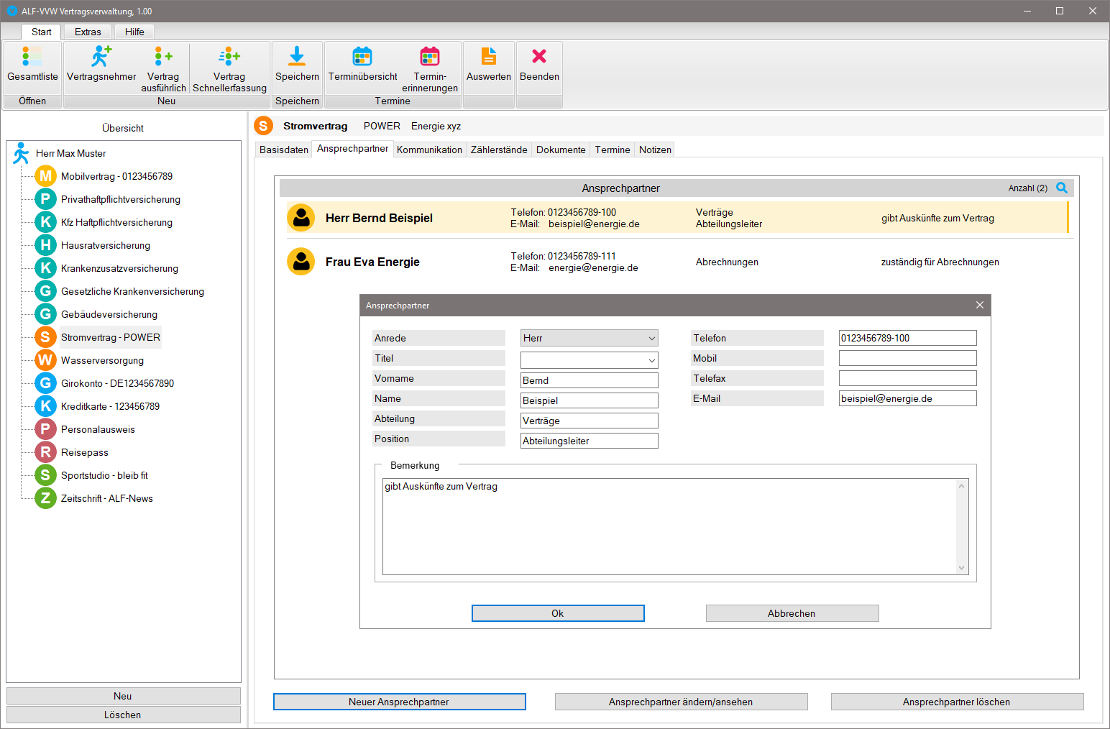Viewport: 1110px width, 729px height.
Task: Click the empty Mobil input field
Action: coord(908,358)
